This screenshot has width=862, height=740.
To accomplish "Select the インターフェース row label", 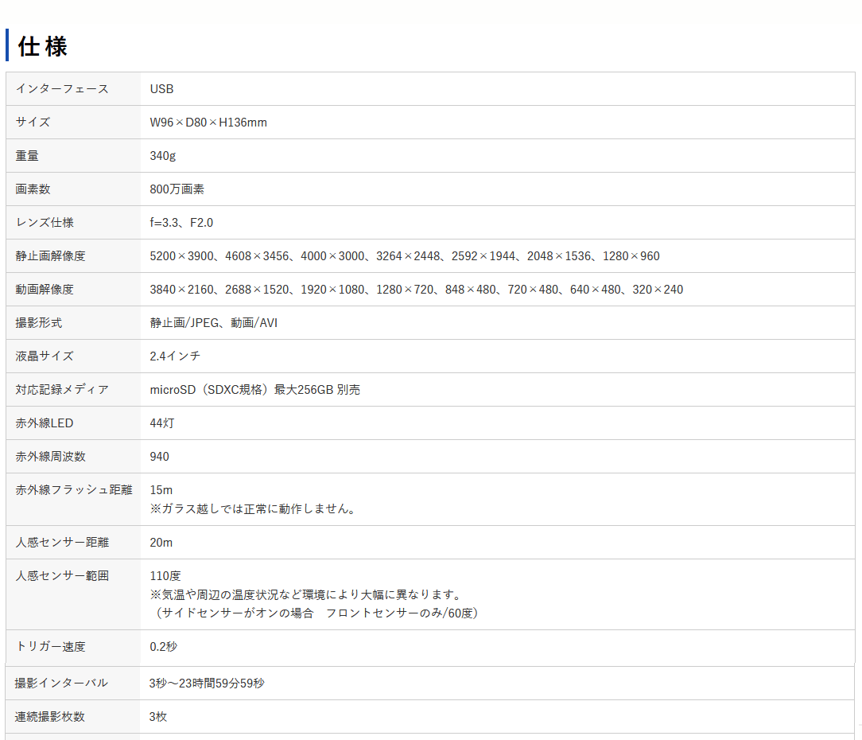I will coord(62,89).
